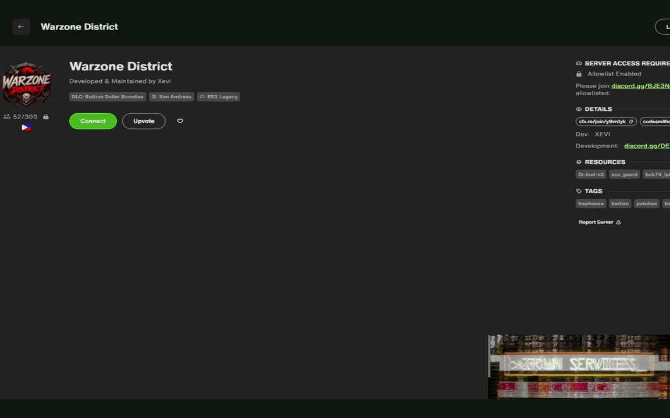
Task: Click the players count icon next to 52/300
Action: click(7, 117)
